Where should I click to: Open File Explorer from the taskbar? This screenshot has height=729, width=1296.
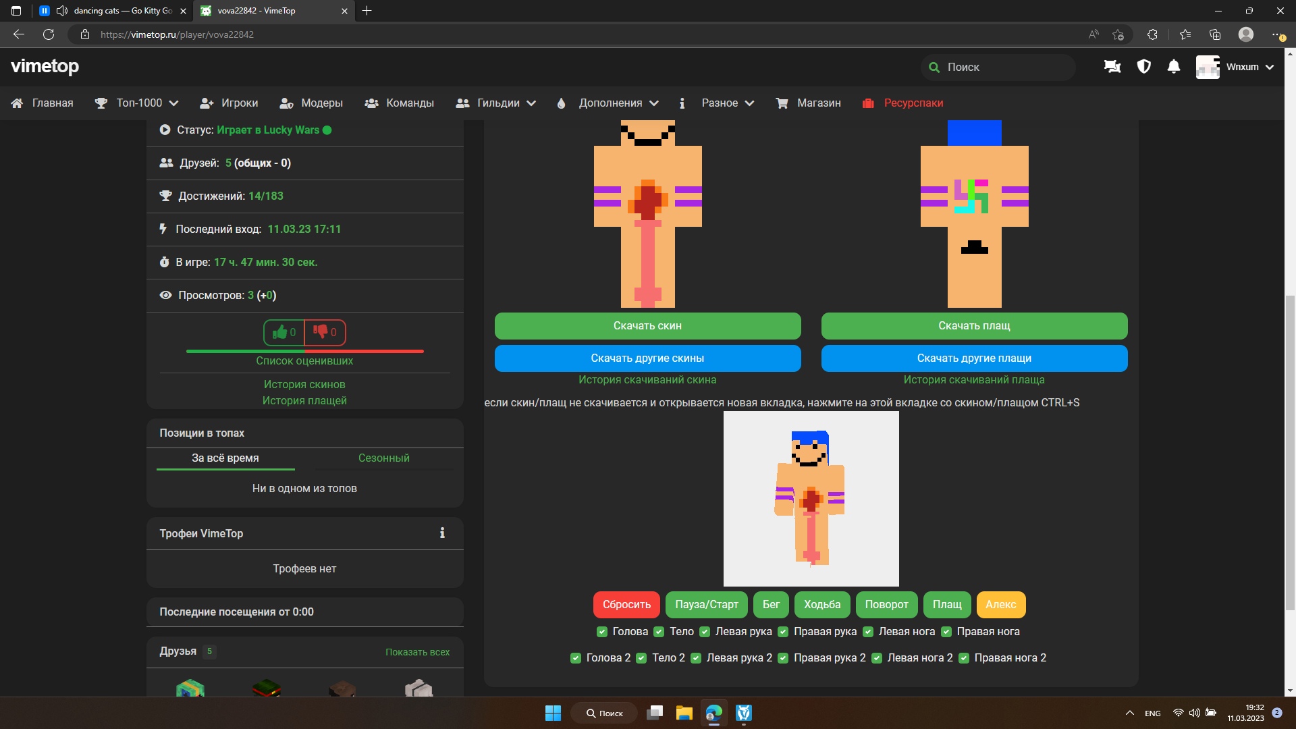coord(684,713)
